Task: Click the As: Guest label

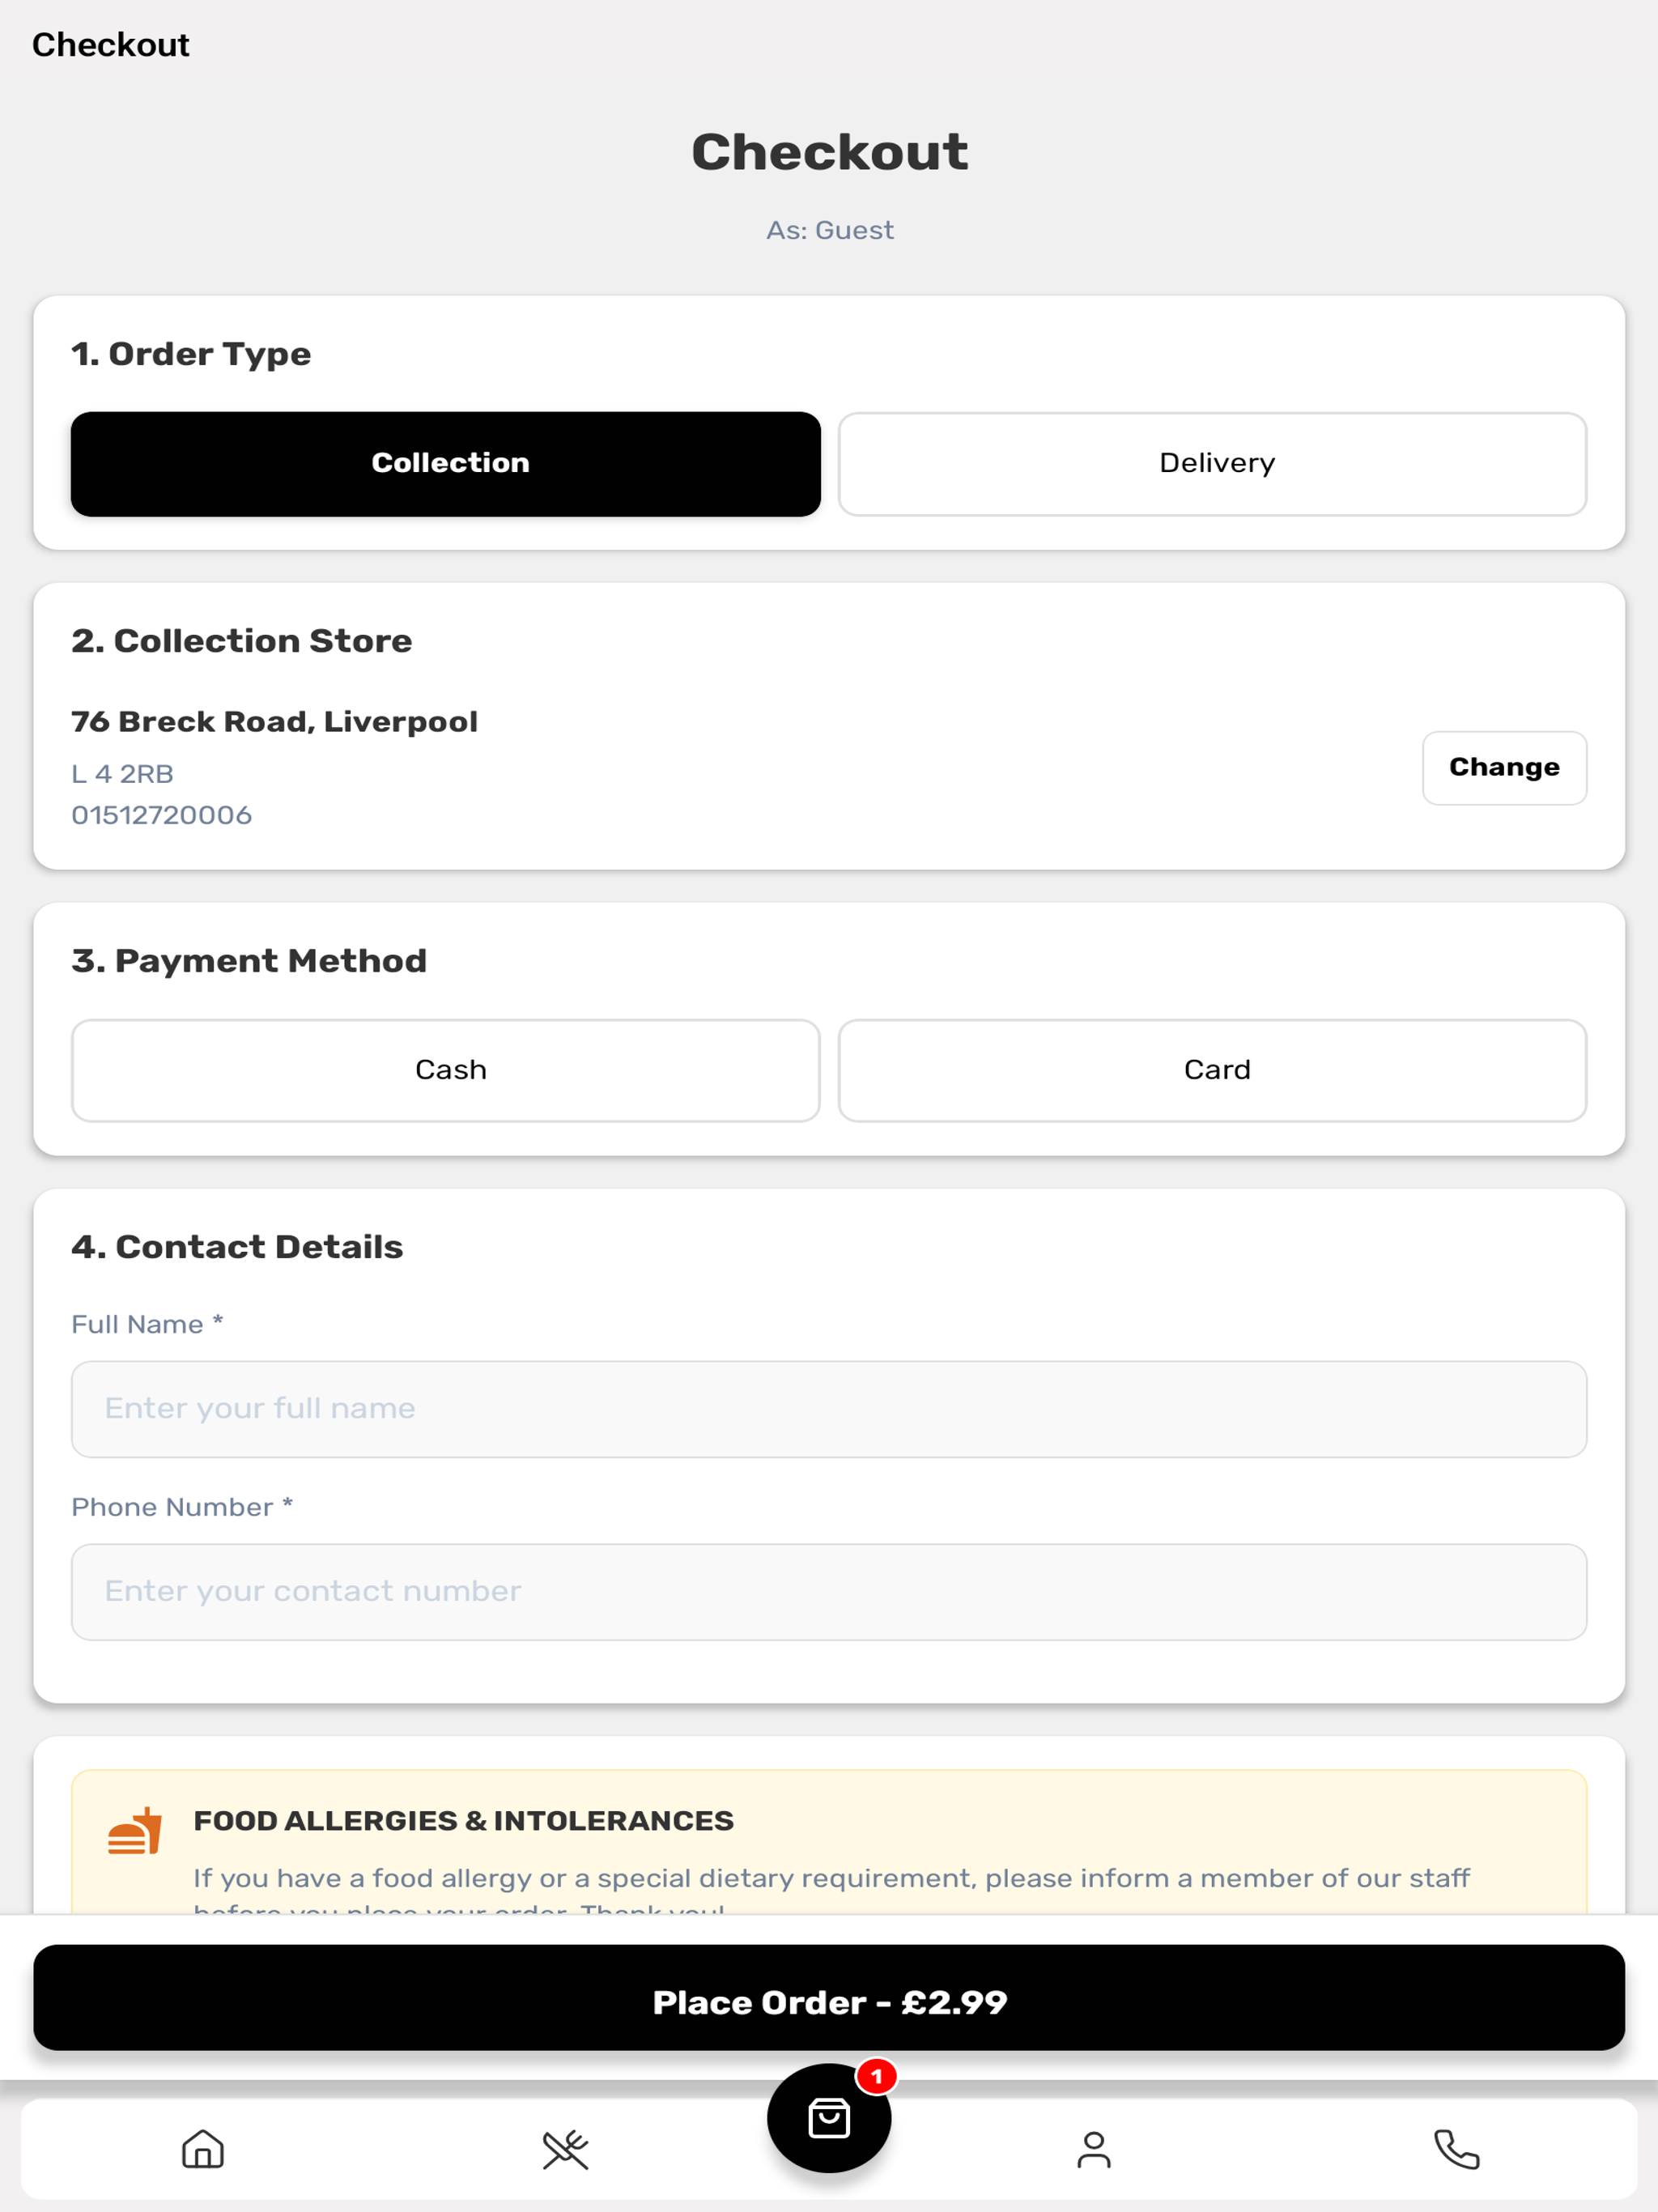Action: click(x=829, y=231)
